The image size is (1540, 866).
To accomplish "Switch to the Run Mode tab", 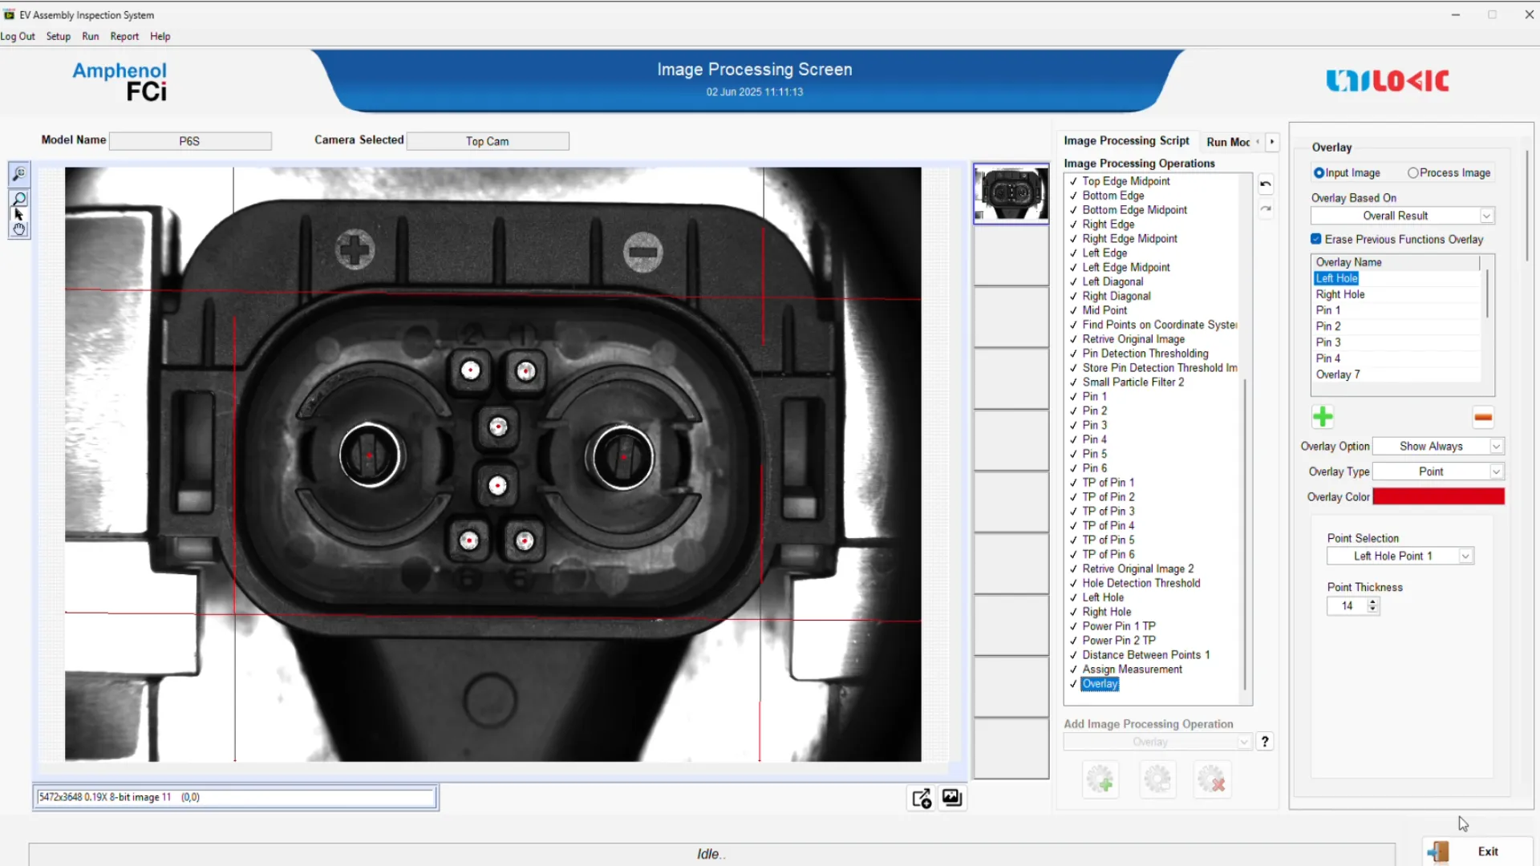I will [1227, 142].
